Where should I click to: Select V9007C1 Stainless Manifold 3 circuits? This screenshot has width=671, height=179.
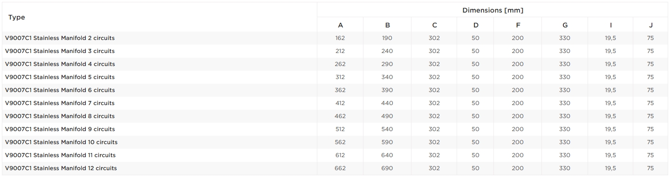(x=60, y=51)
